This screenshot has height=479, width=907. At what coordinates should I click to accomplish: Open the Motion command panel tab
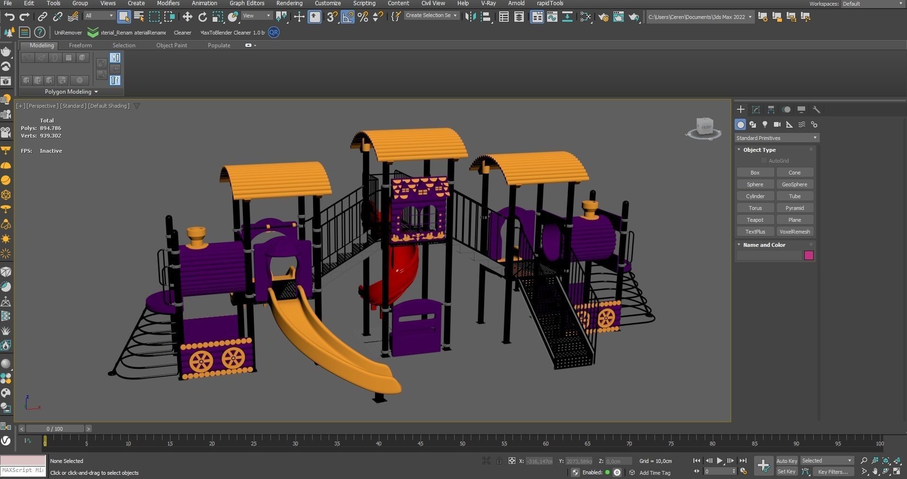coord(786,109)
